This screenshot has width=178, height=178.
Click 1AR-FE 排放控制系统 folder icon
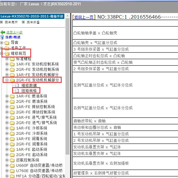pos(12,107)
